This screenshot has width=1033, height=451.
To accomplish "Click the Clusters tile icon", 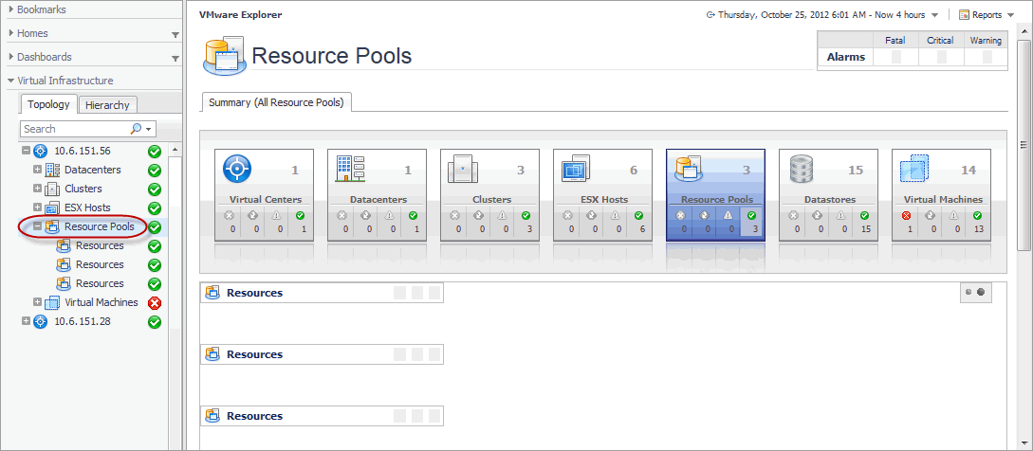I will pyautogui.click(x=463, y=170).
